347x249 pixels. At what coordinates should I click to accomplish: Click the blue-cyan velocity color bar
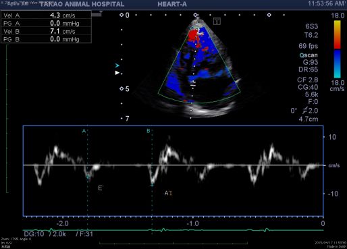[x=337, y=64]
